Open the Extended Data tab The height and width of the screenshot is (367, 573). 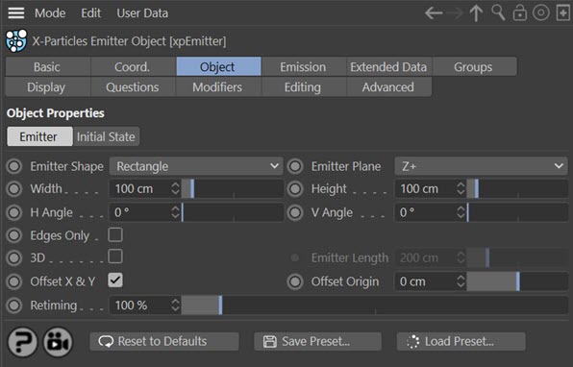pyautogui.click(x=388, y=67)
